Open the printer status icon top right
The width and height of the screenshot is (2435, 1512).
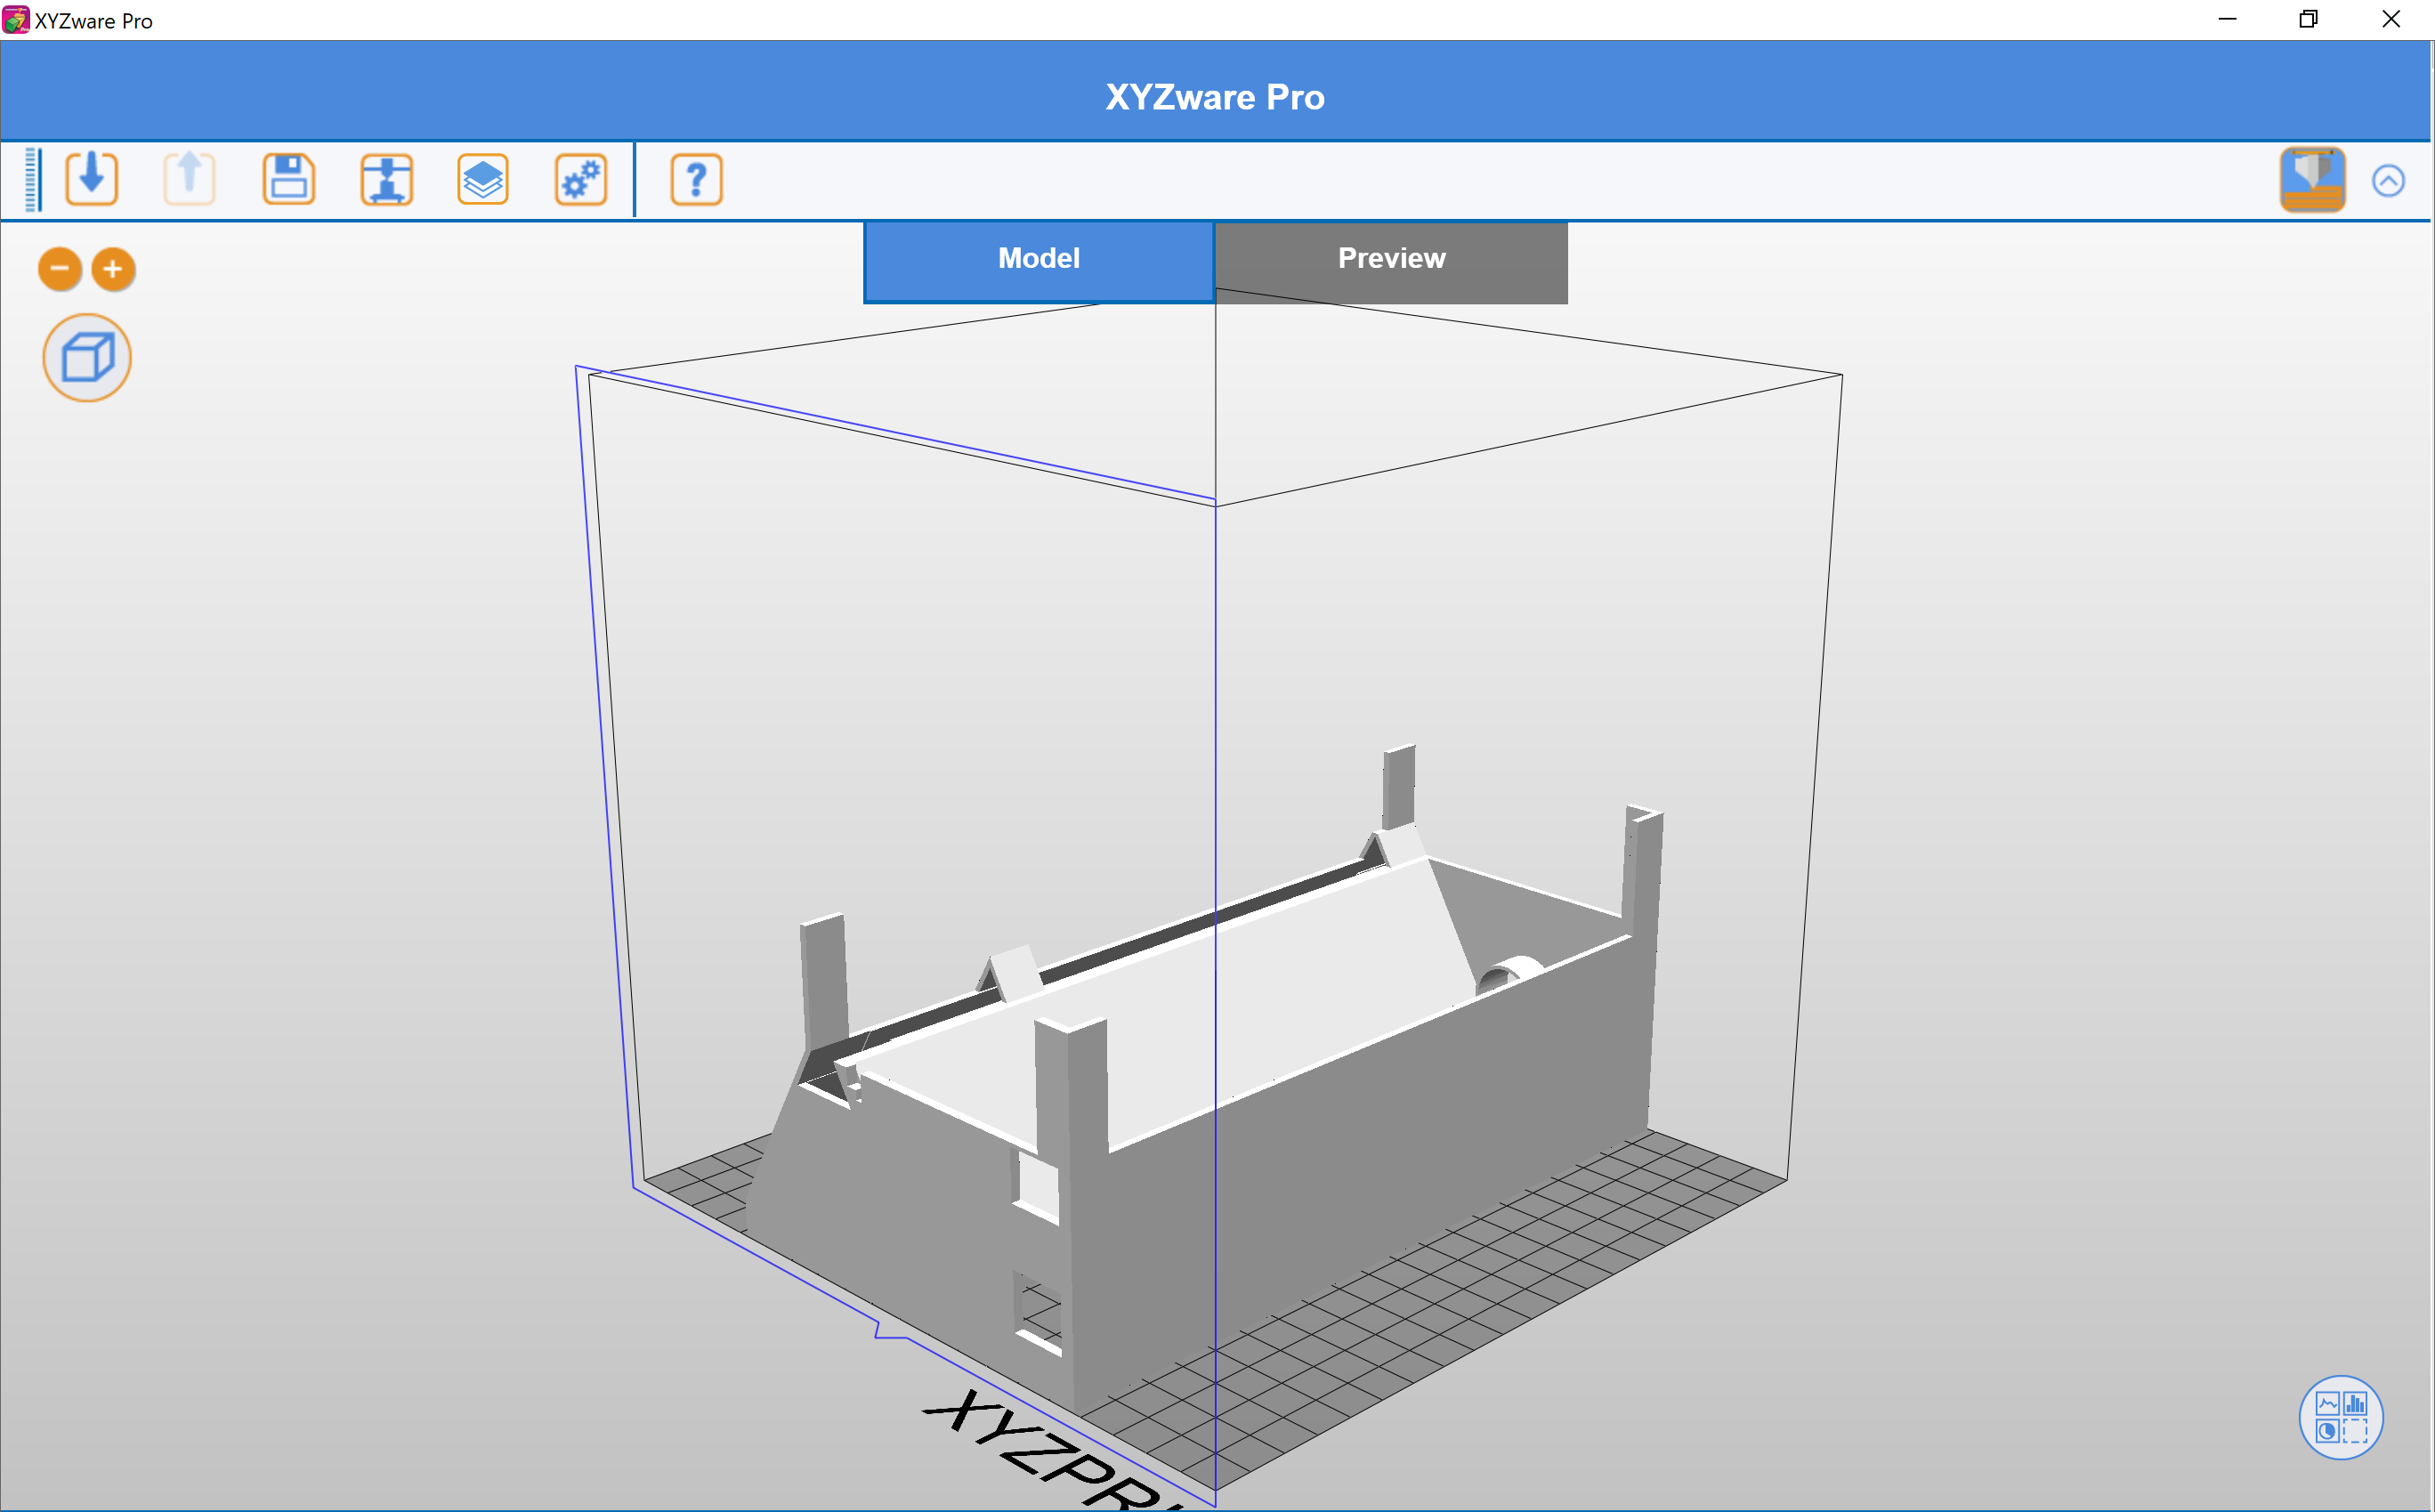[x=2313, y=179]
